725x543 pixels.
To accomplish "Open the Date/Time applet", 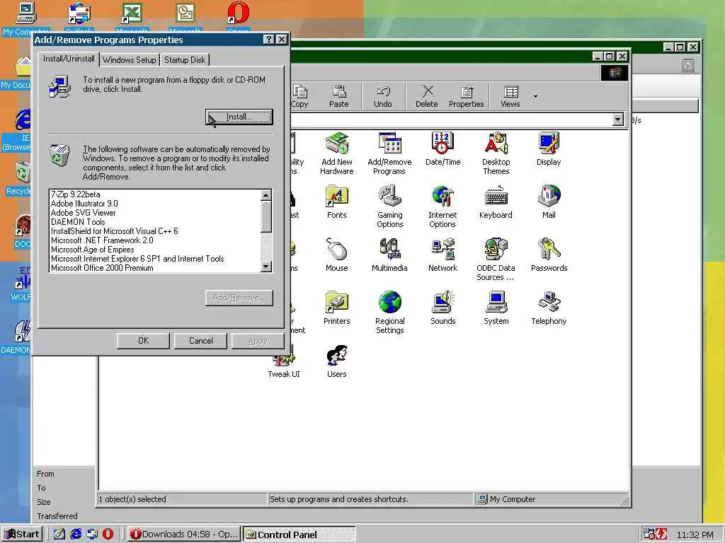I will [443, 149].
